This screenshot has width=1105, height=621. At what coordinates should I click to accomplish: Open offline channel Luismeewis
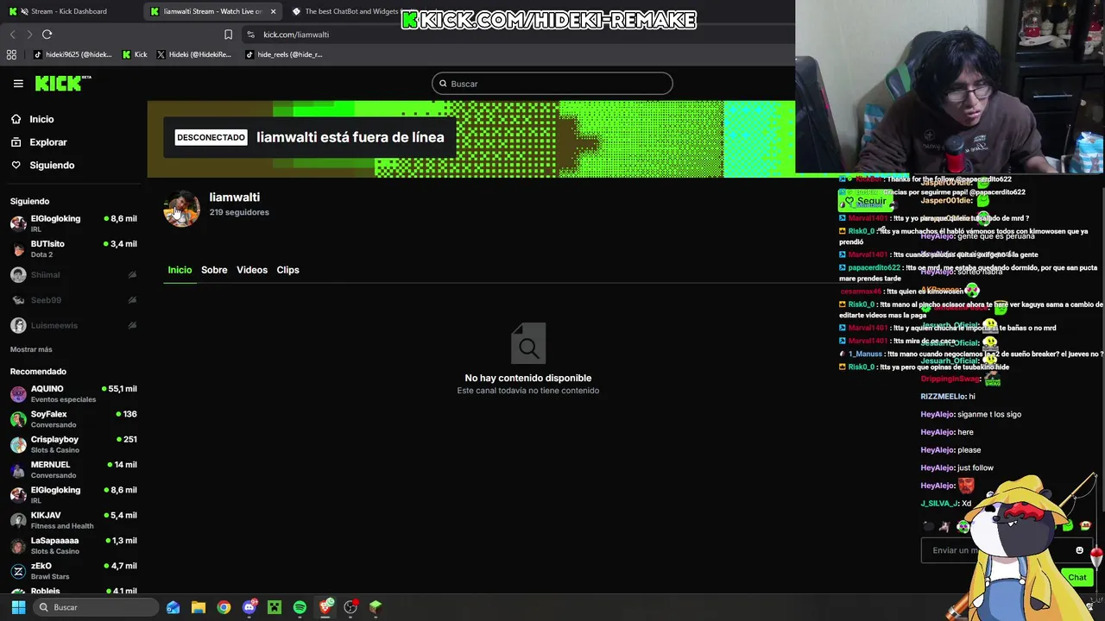[73, 325]
